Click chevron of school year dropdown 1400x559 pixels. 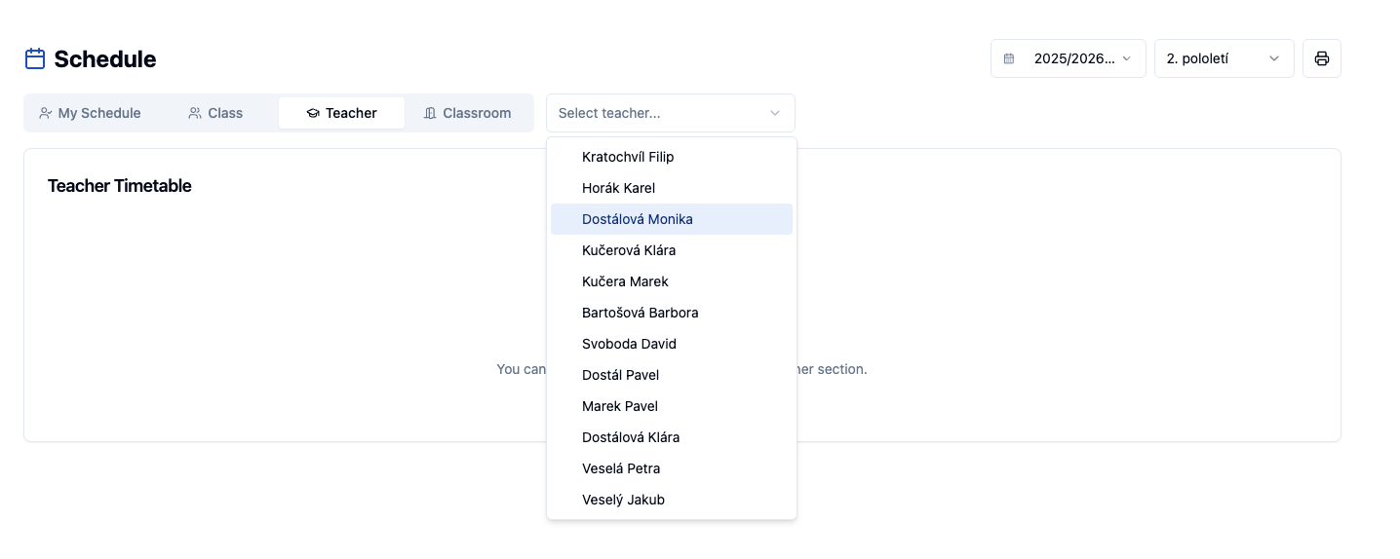coord(1126,58)
